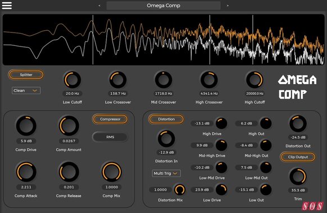Select the Trim 35.3 dB value
This screenshot has width=327, height=213.
pyautogui.click(x=298, y=190)
